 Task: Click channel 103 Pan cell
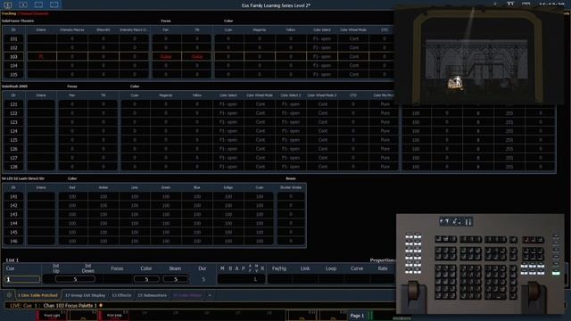pyautogui.click(x=166, y=56)
